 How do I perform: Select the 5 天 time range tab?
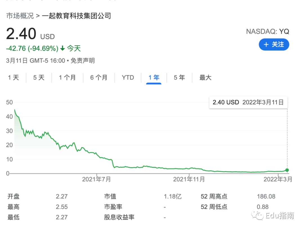[39, 78]
